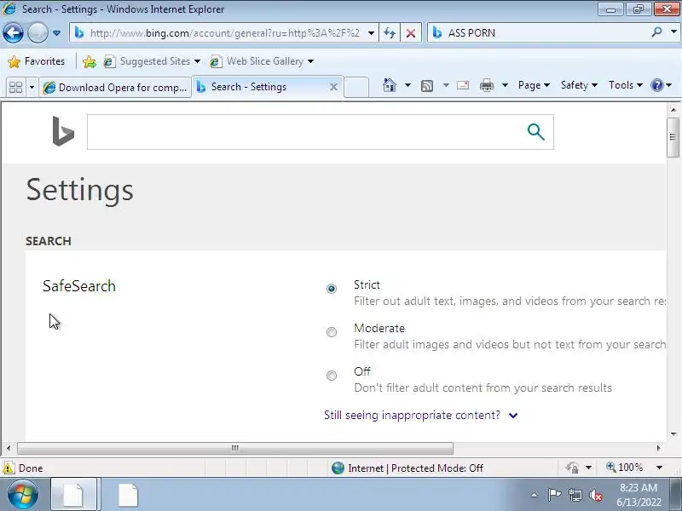The width and height of the screenshot is (682, 511).
Task: Open the recent pages dropdown arrow
Action: click(56, 33)
